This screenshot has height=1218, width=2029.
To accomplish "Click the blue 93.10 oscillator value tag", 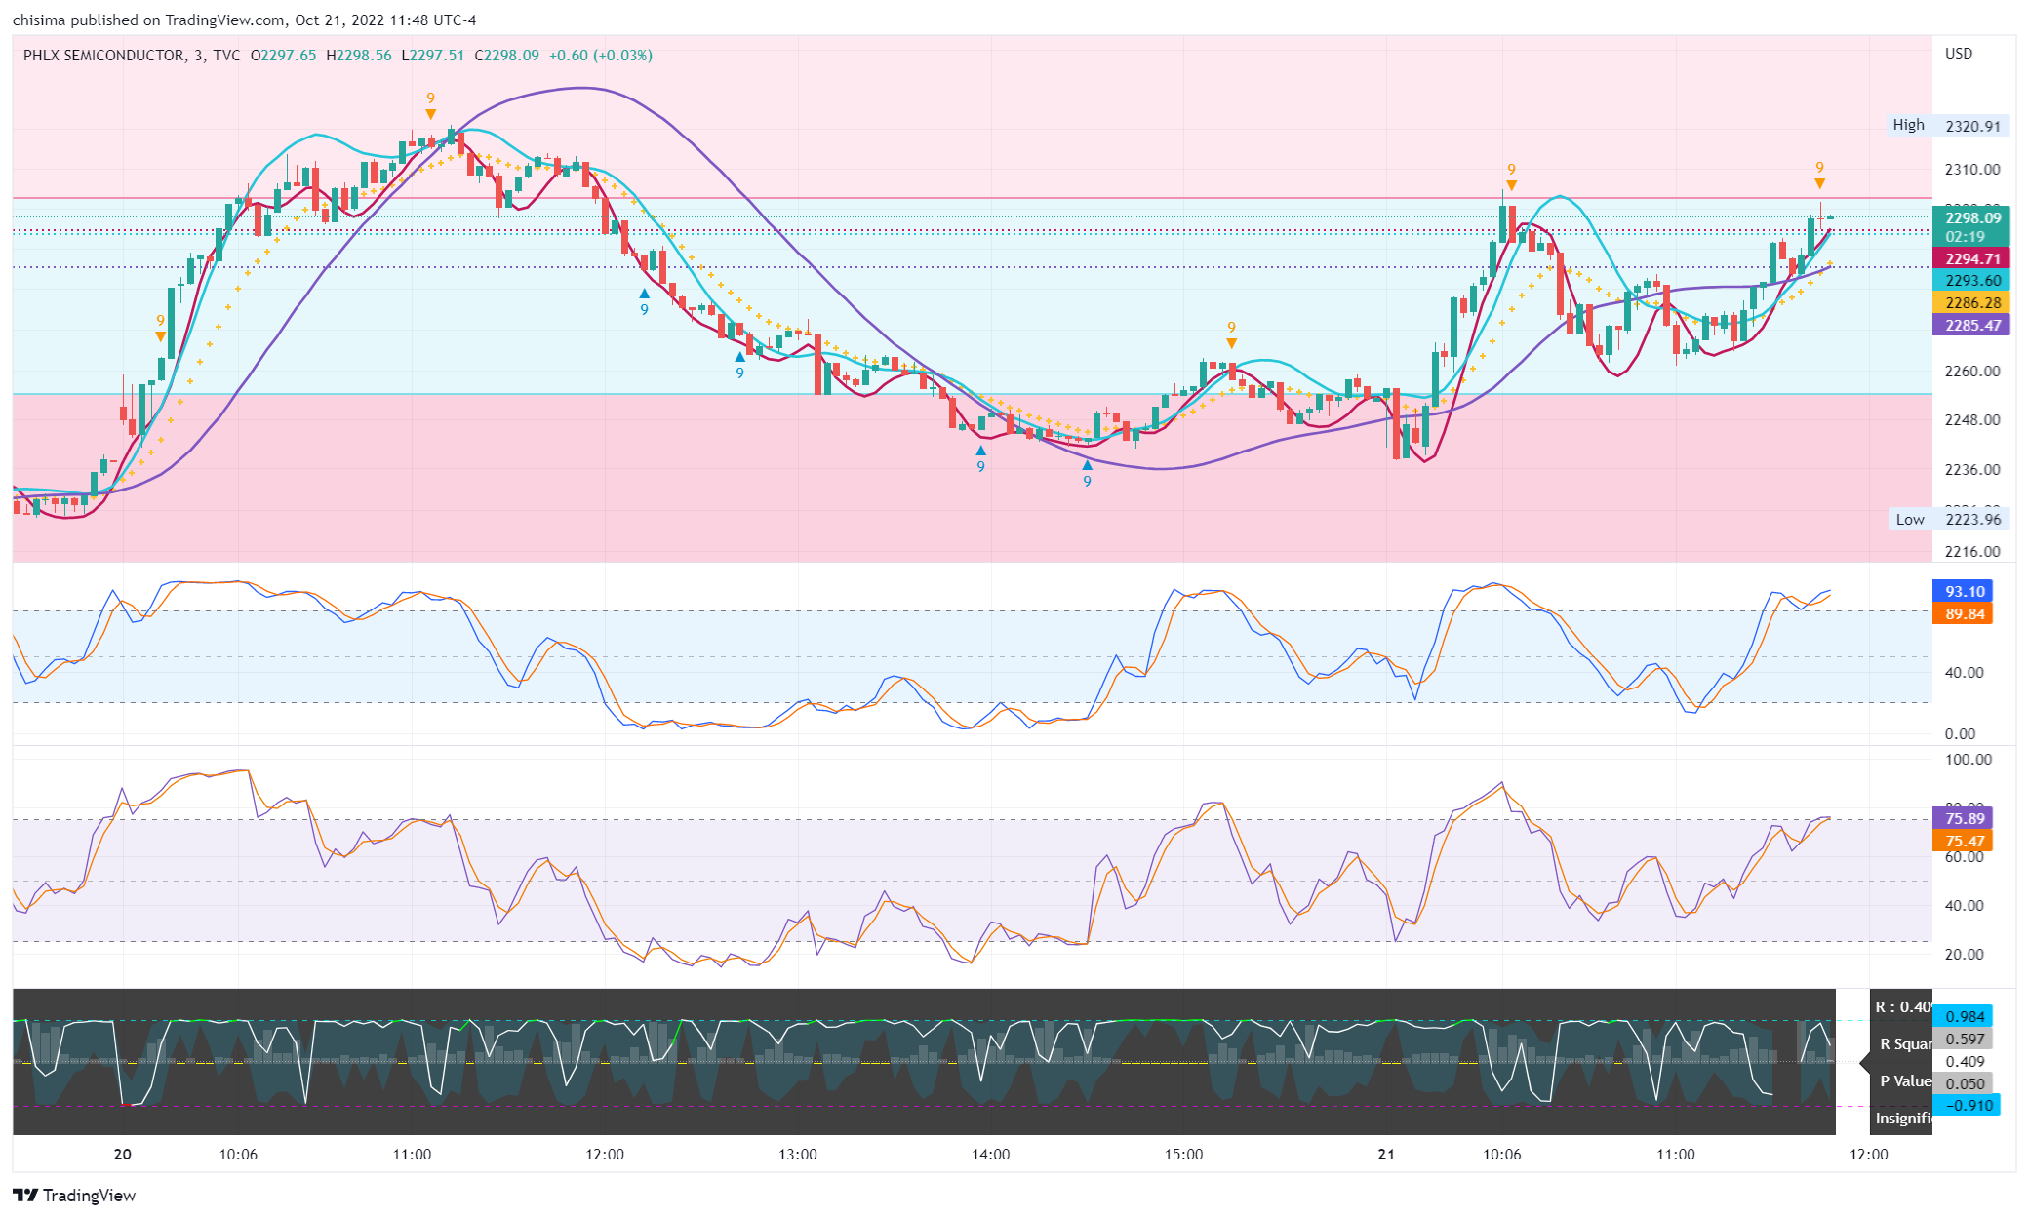I will pos(1963,592).
